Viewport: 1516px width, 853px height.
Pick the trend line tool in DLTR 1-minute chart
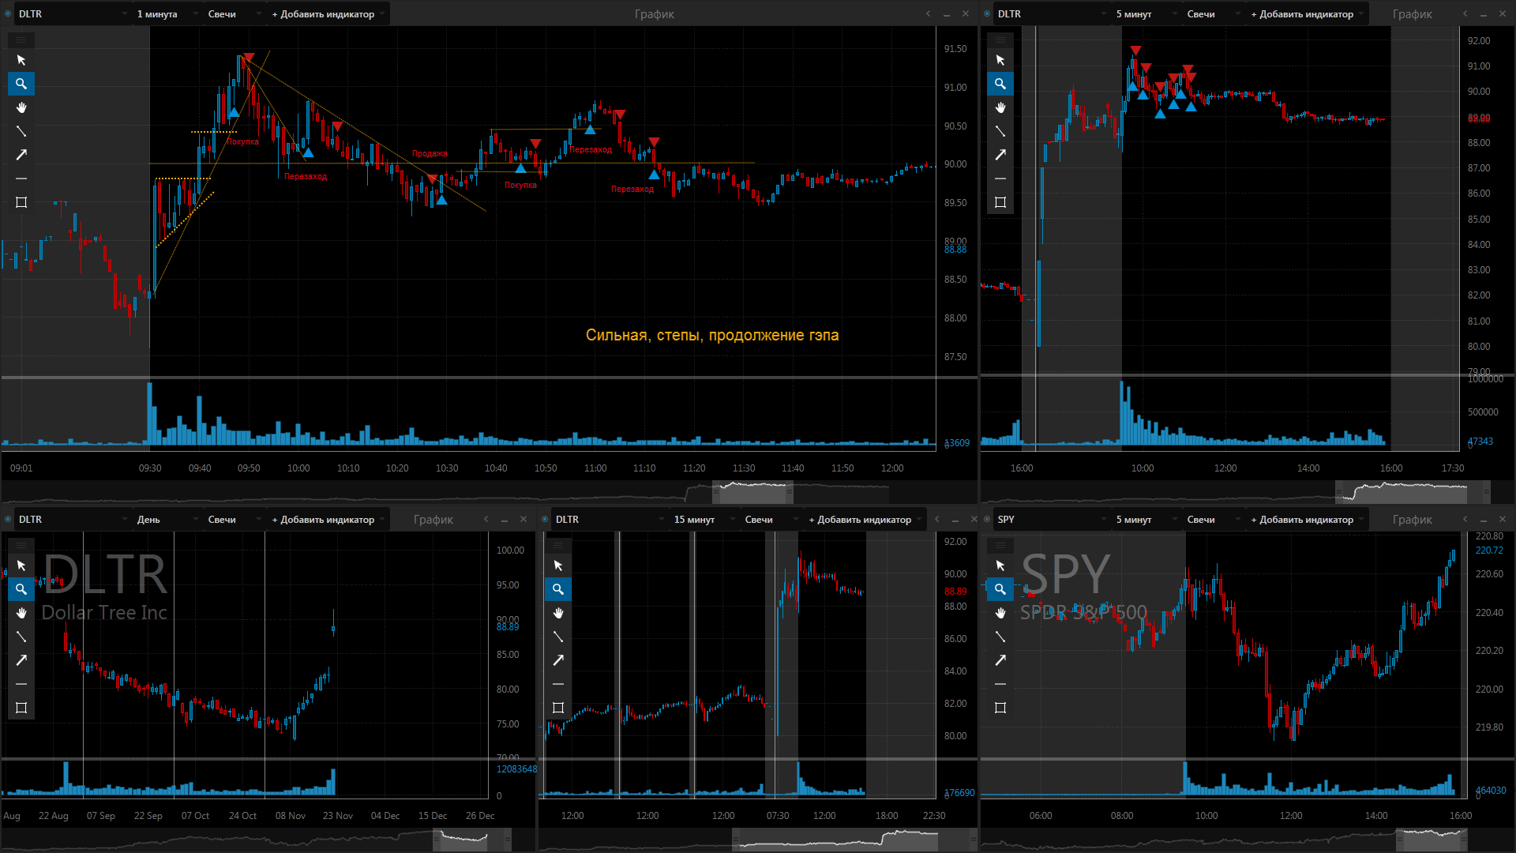(x=21, y=131)
